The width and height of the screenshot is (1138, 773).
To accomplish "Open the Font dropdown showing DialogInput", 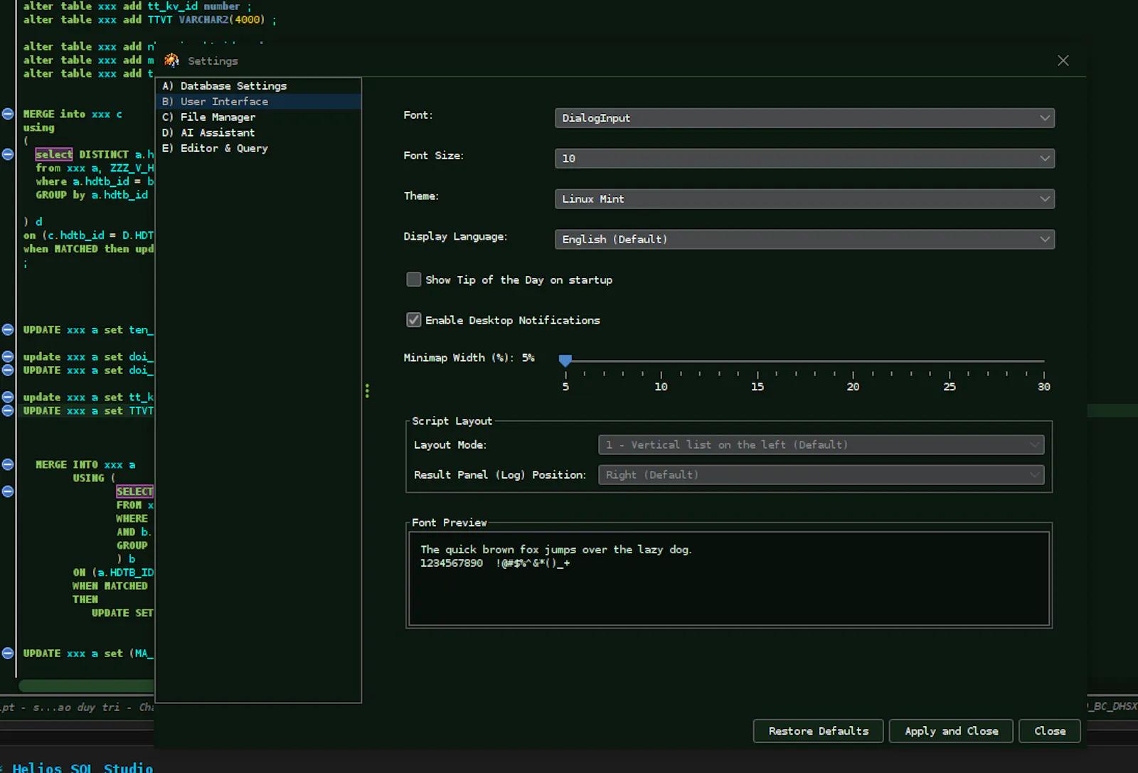I will [x=804, y=118].
